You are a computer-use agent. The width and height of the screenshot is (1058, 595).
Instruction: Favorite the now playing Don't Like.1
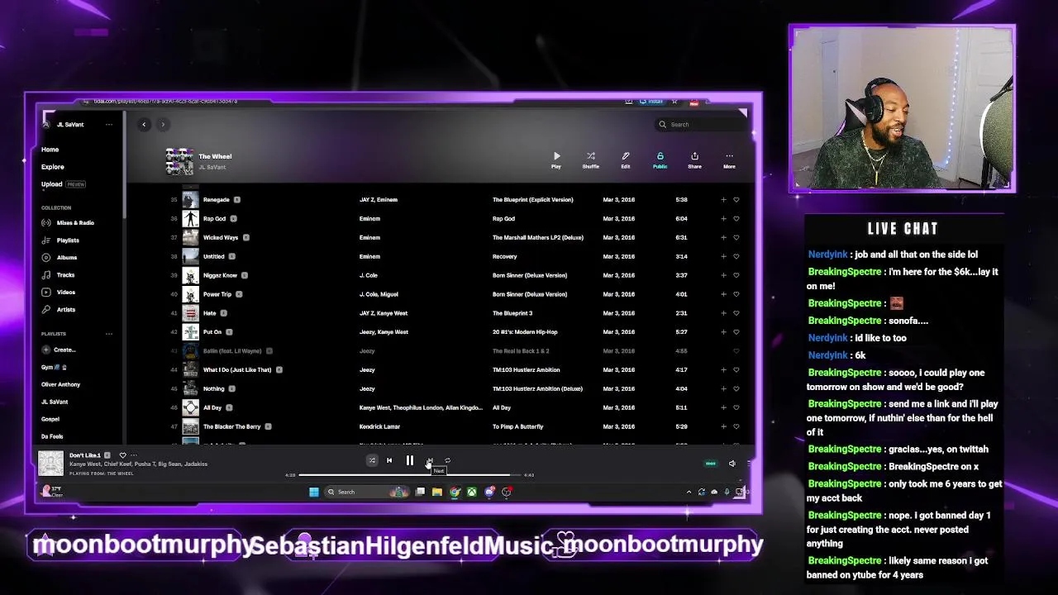click(122, 455)
